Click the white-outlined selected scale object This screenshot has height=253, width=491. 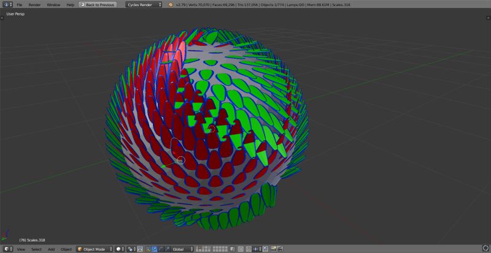click(177, 148)
